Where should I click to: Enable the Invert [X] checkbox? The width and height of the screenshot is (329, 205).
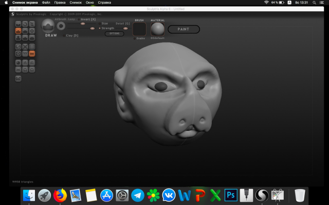tap(79, 19)
